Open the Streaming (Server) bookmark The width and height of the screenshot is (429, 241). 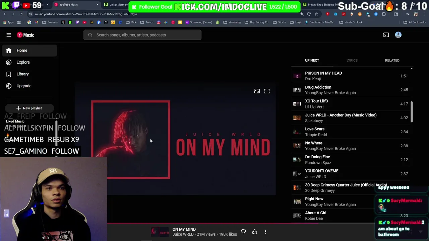pos(198,22)
